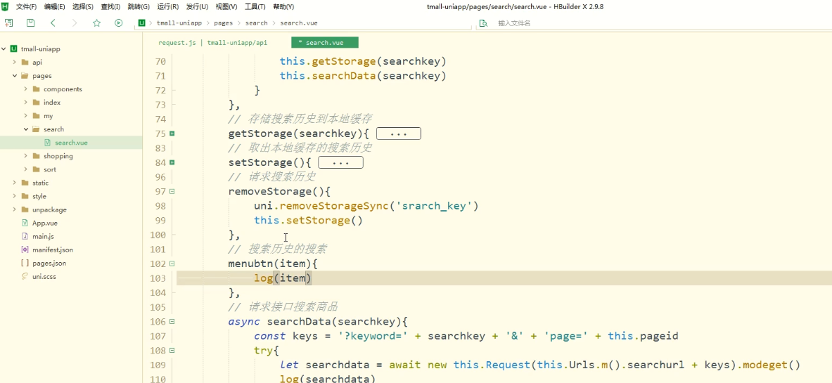
Task: Go forward with the right arrow icon
Action: pyautogui.click(x=75, y=22)
